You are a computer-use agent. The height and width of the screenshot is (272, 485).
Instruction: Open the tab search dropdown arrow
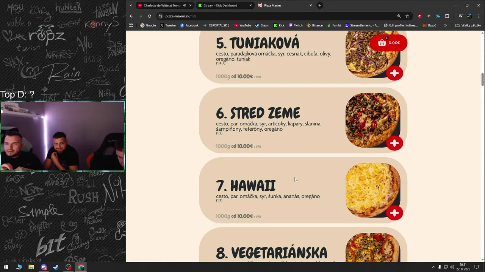[x=131, y=5]
